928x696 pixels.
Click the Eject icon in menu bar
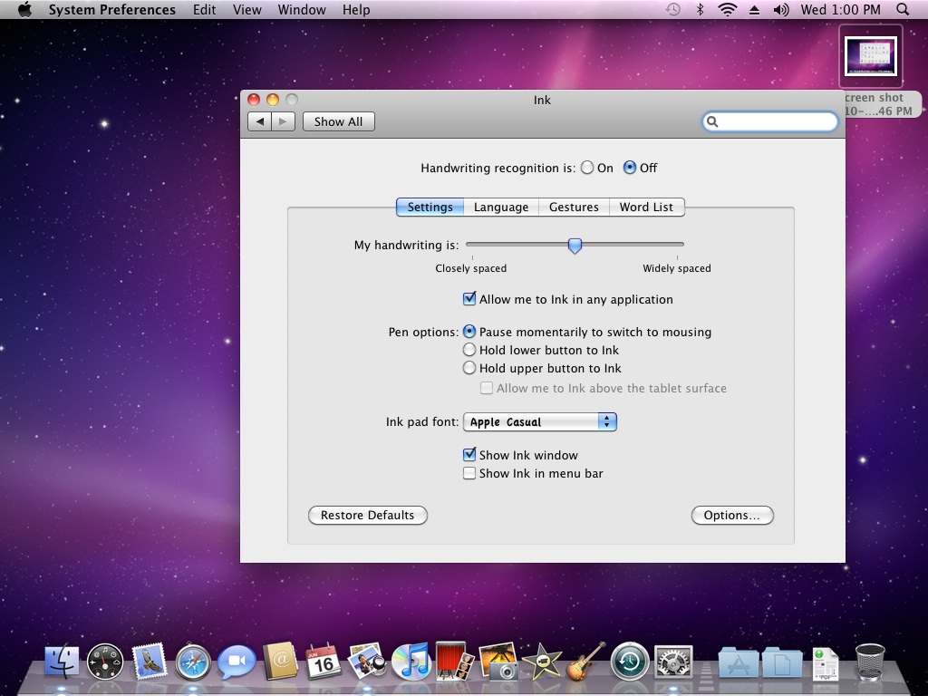coord(755,9)
